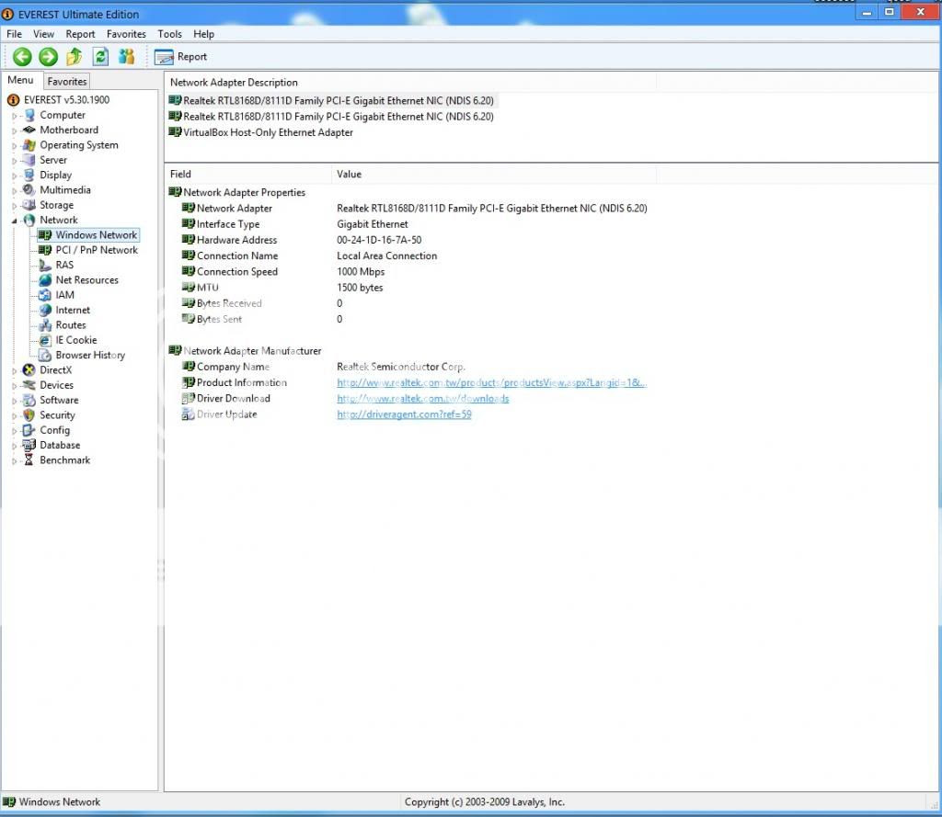Click the Hardware Address value 00-24-1D-16-7A-50
The width and height of the screenshot is (942, 817).
coord(379,240)
